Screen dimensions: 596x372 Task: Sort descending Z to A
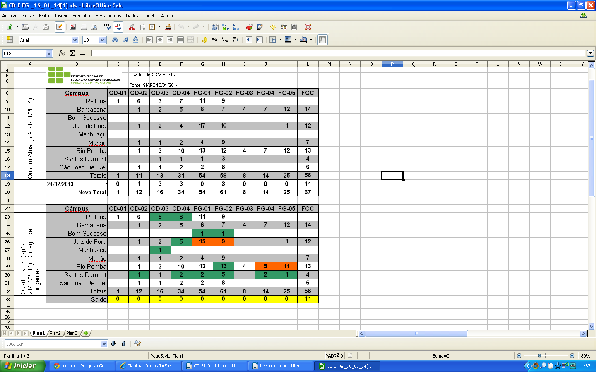[x=236, y=27]
